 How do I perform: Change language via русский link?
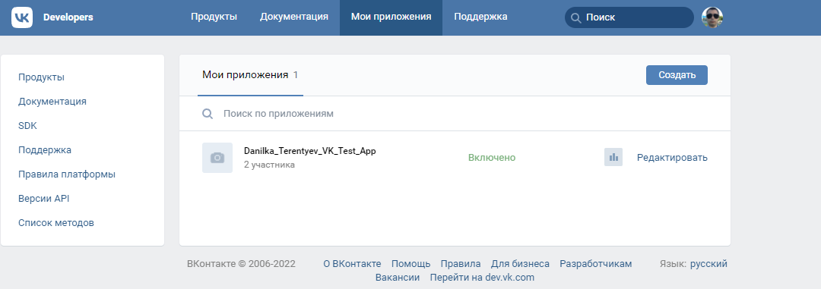pyautogui.click(x=708, y=264)
